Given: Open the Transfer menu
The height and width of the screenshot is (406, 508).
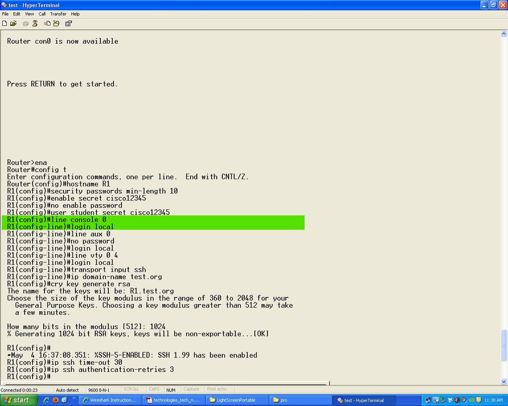Looking at the screenshot, I should coord(58,14).
